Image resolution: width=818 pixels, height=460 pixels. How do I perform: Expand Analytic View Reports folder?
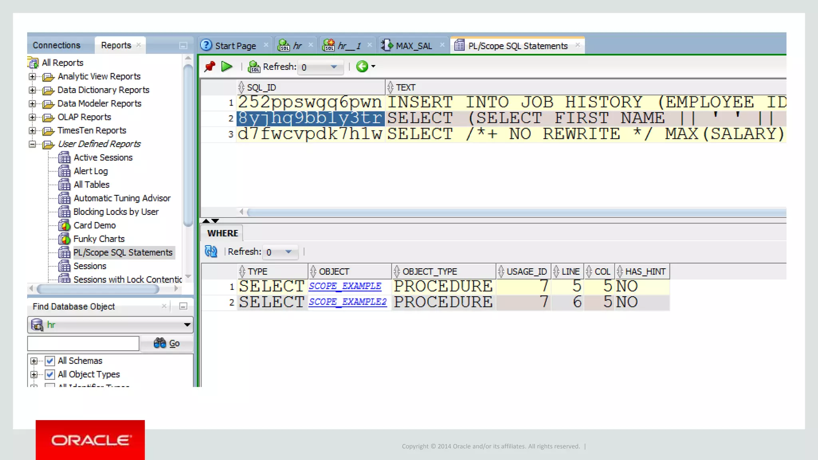pos(33,76)
